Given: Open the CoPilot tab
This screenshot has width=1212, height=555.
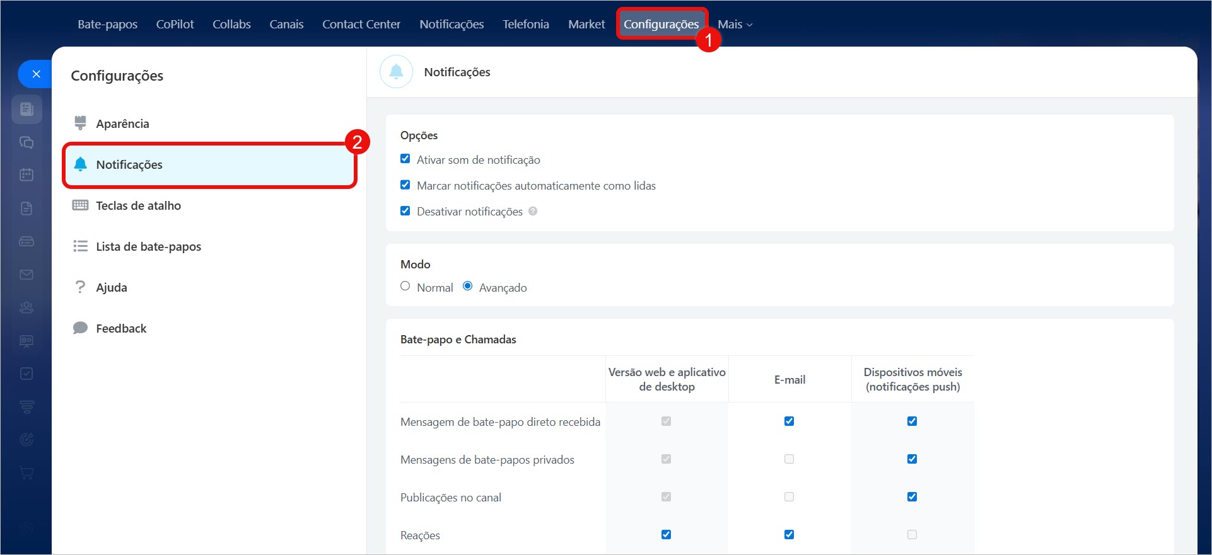Looking at the screenshot, I should (175, 24).
